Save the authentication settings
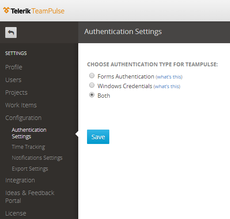Viewport: 230px width, 219px height. [98, 137]
